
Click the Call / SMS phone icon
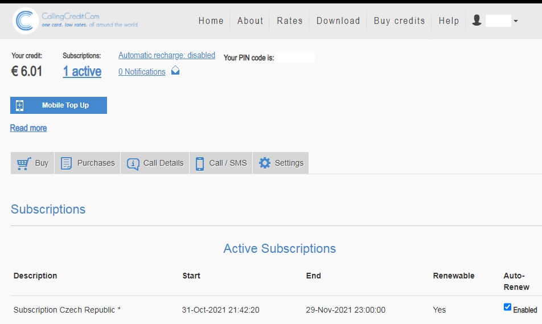(x=200, y=163)
